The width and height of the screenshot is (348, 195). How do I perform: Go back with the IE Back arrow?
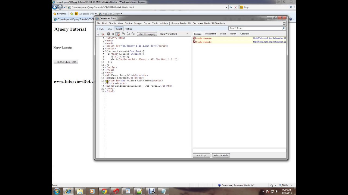[55, 7]
